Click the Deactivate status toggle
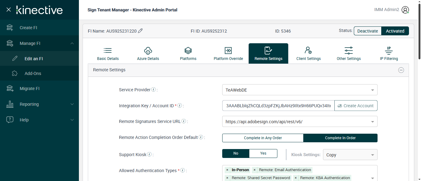 pyautogui.click(x=367, y=31)
